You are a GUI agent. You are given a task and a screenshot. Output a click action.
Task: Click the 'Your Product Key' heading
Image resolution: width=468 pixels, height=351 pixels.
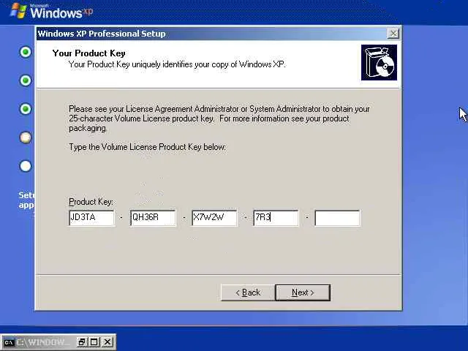[88, 53]
